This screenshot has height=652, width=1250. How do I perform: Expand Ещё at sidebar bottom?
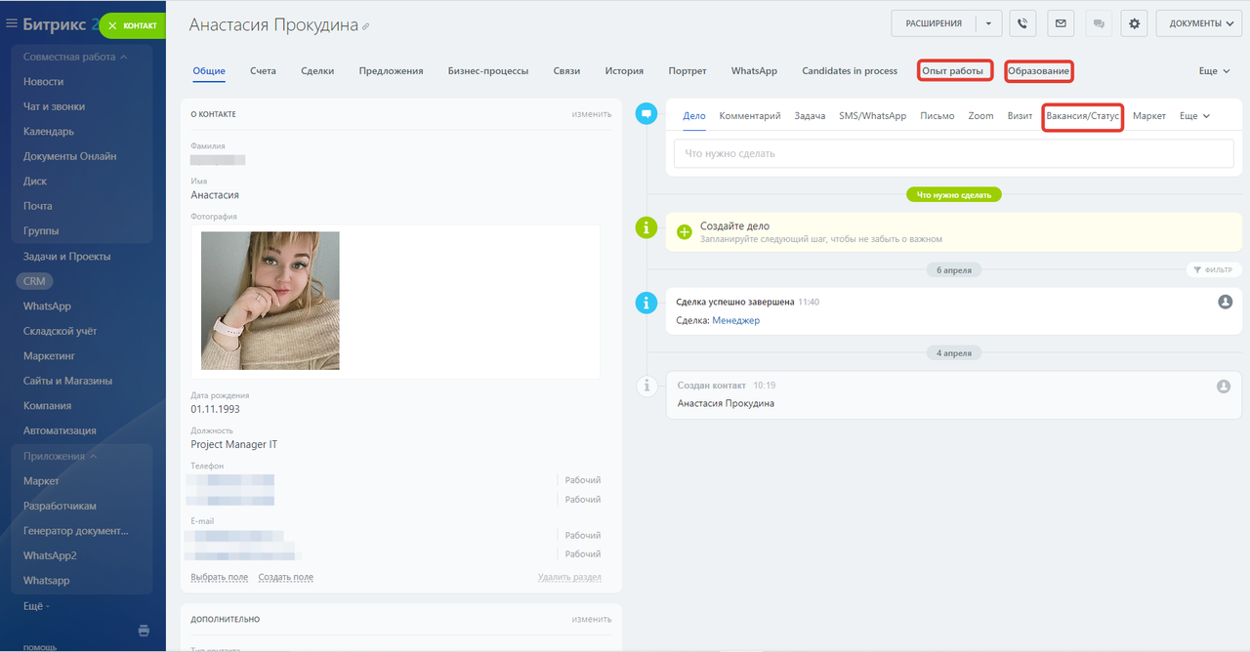(x=35, y=606)
